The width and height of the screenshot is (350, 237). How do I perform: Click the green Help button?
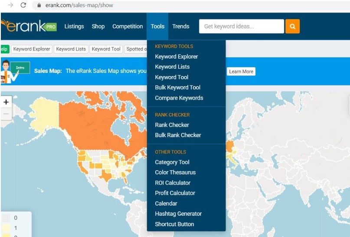click(5, 49)
